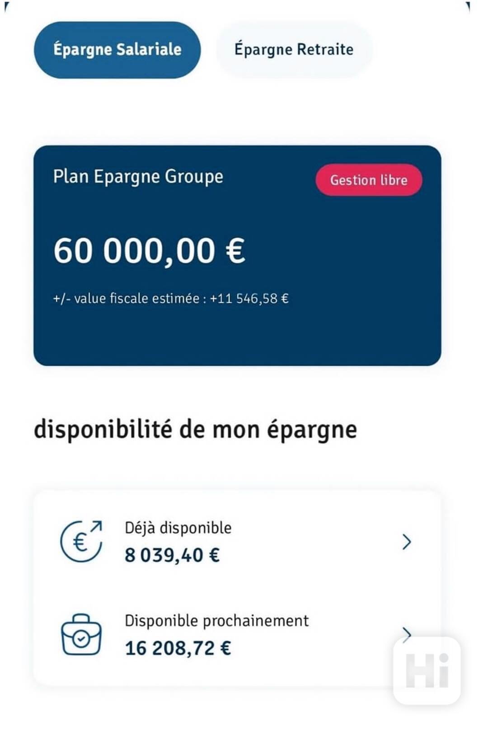Open the Déjà disponible label
The width and height of the screenshot is (488, 732).
click(178, 528)
